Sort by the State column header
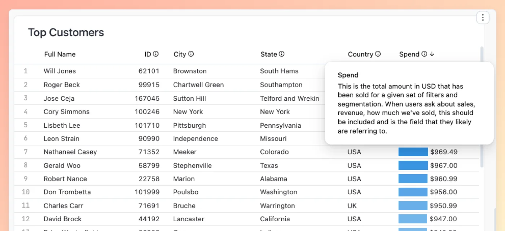The height and width of the screenshot is (231, 505). (269, 54)
